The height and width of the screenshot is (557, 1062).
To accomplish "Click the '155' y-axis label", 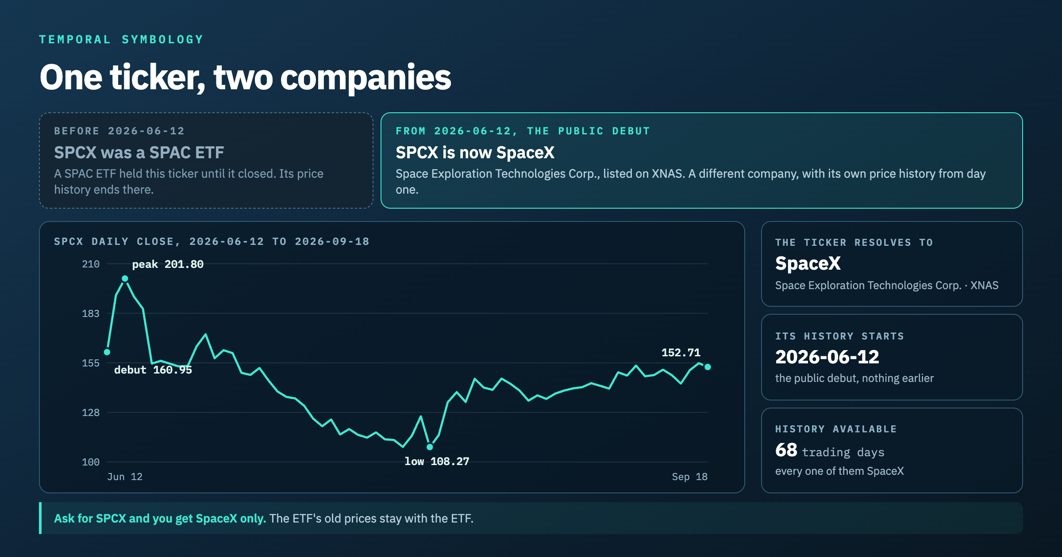I will click(91, 363).
